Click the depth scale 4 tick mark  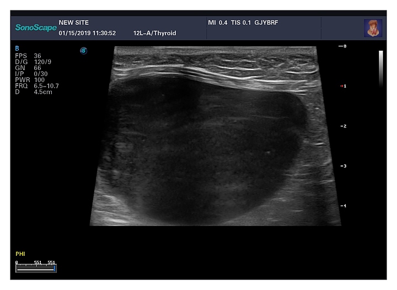click(342, 206)
